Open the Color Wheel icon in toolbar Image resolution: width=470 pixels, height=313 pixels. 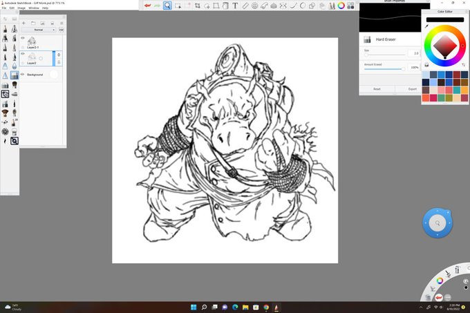click(341, 6)
